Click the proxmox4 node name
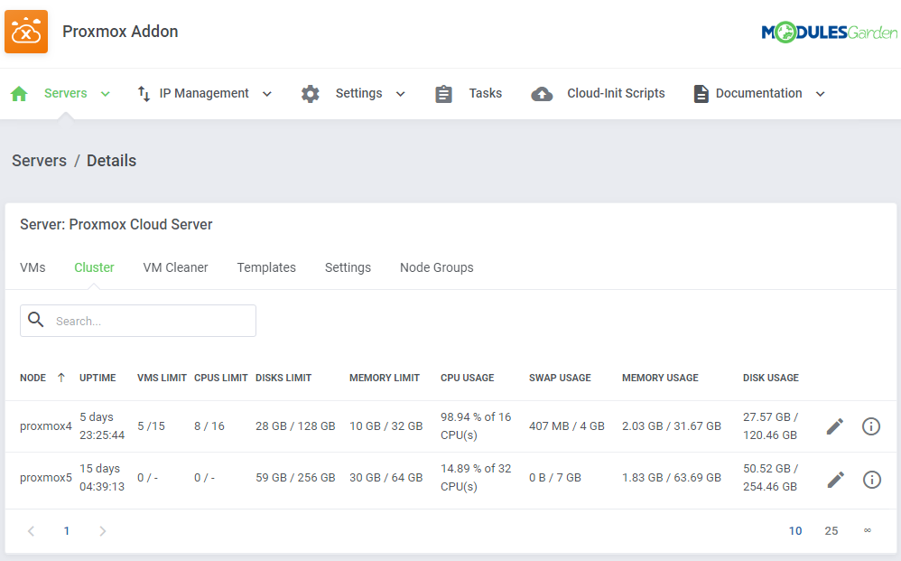The width and height of the screenshot is (901, 561). 46,426
